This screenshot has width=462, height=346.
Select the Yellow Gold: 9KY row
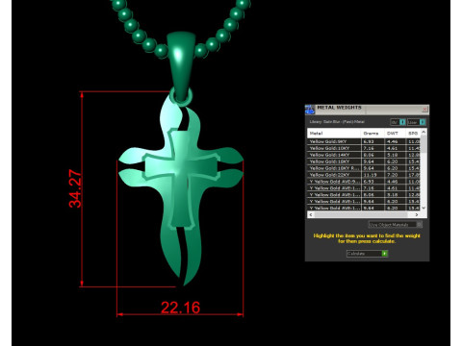[x=364, y=141]
